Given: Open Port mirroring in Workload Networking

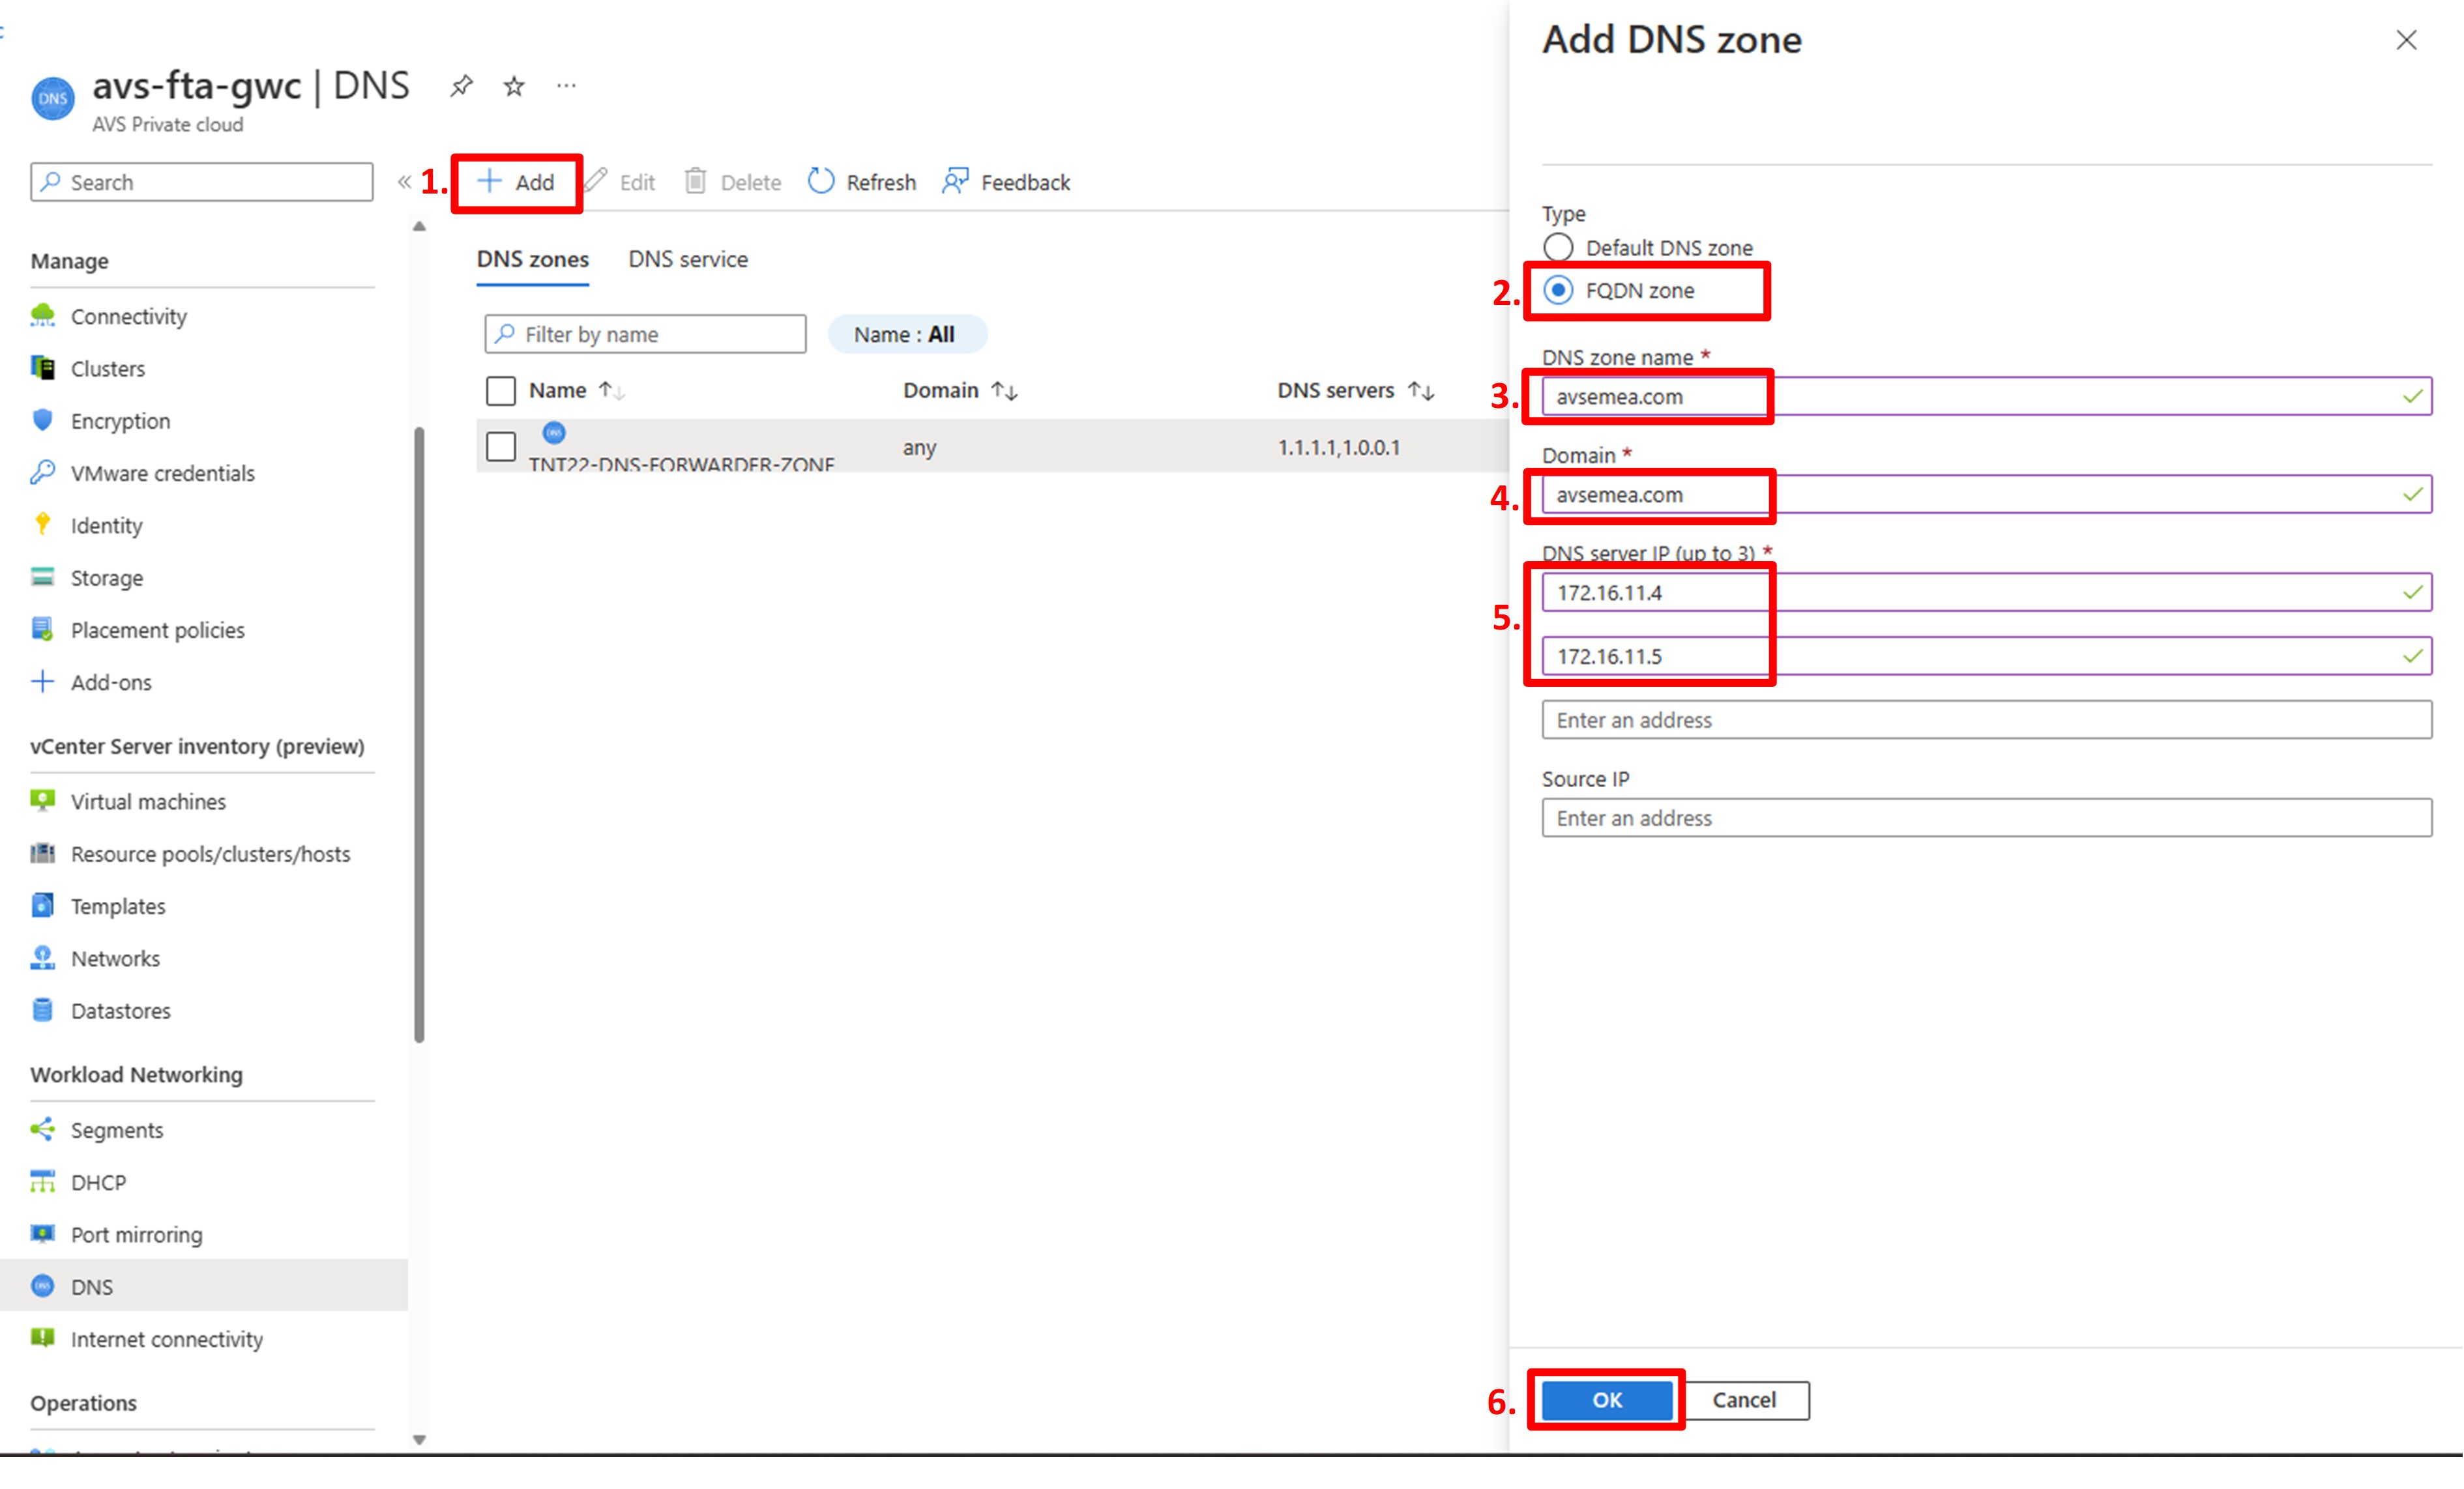Looking at the screenshot, I should 137,1233.
